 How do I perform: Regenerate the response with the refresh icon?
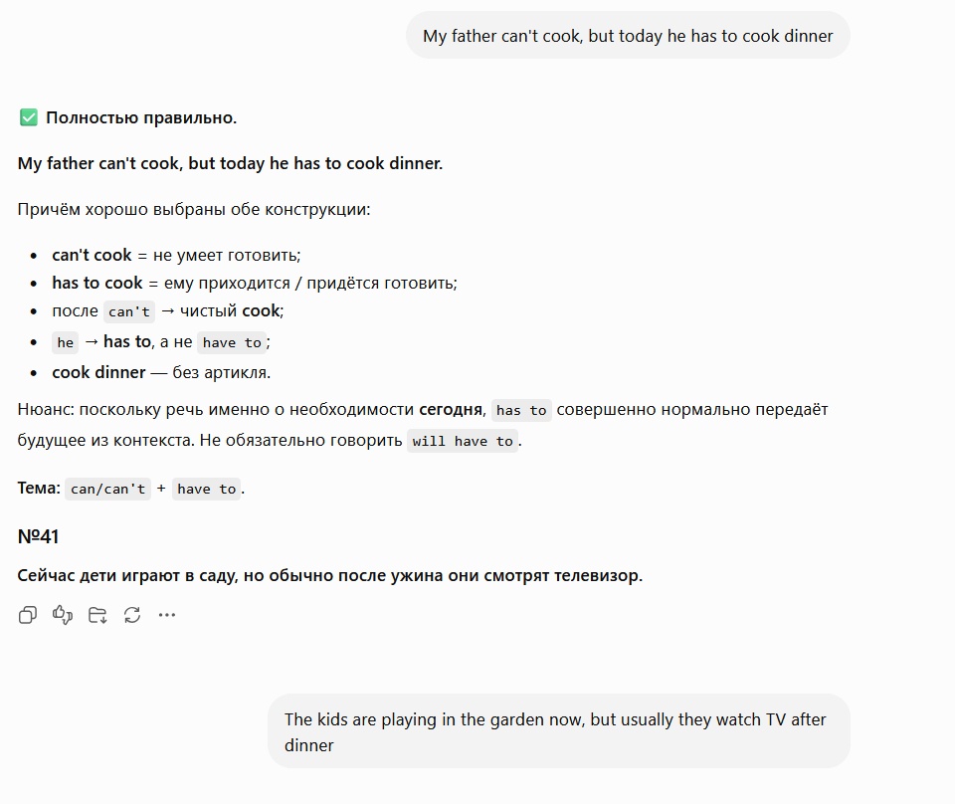(x=132, y=615)
